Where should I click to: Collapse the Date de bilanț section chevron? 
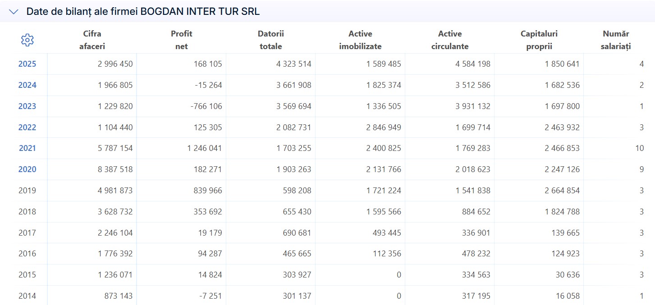[x=14, y=12]
